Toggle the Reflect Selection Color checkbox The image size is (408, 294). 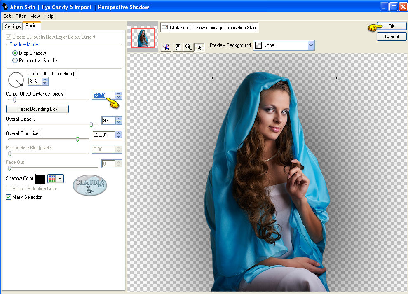9,189
